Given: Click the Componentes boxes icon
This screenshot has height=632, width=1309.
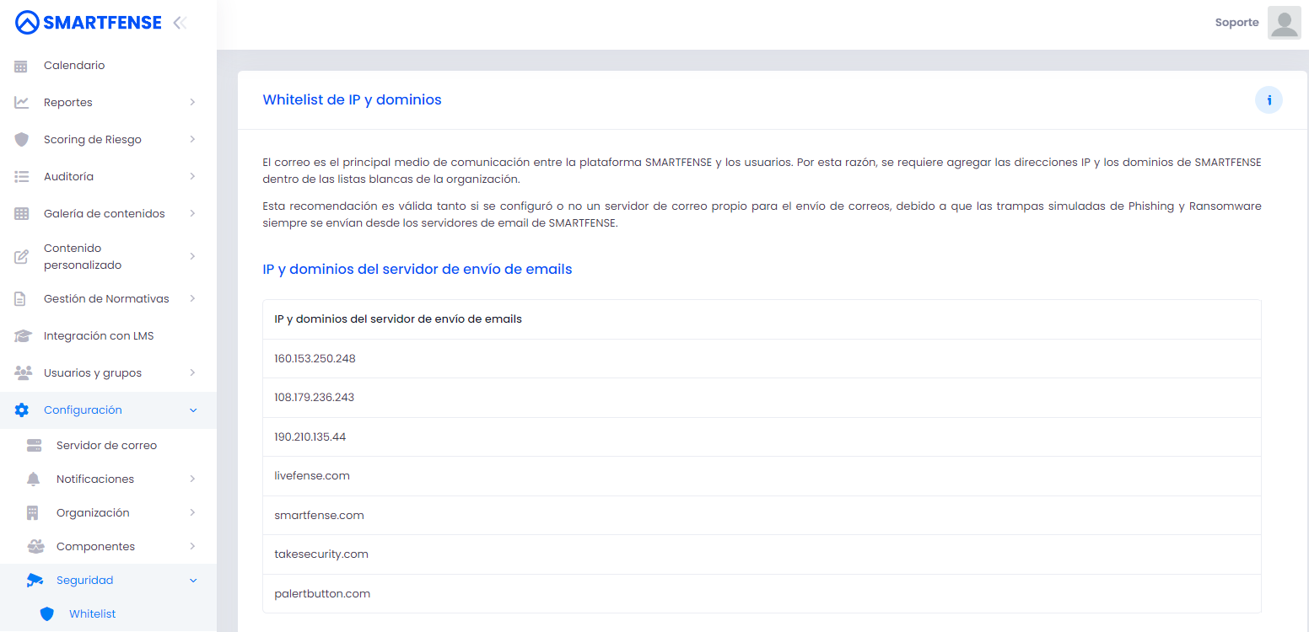Looking at the screenshot, I should [35, 547].
